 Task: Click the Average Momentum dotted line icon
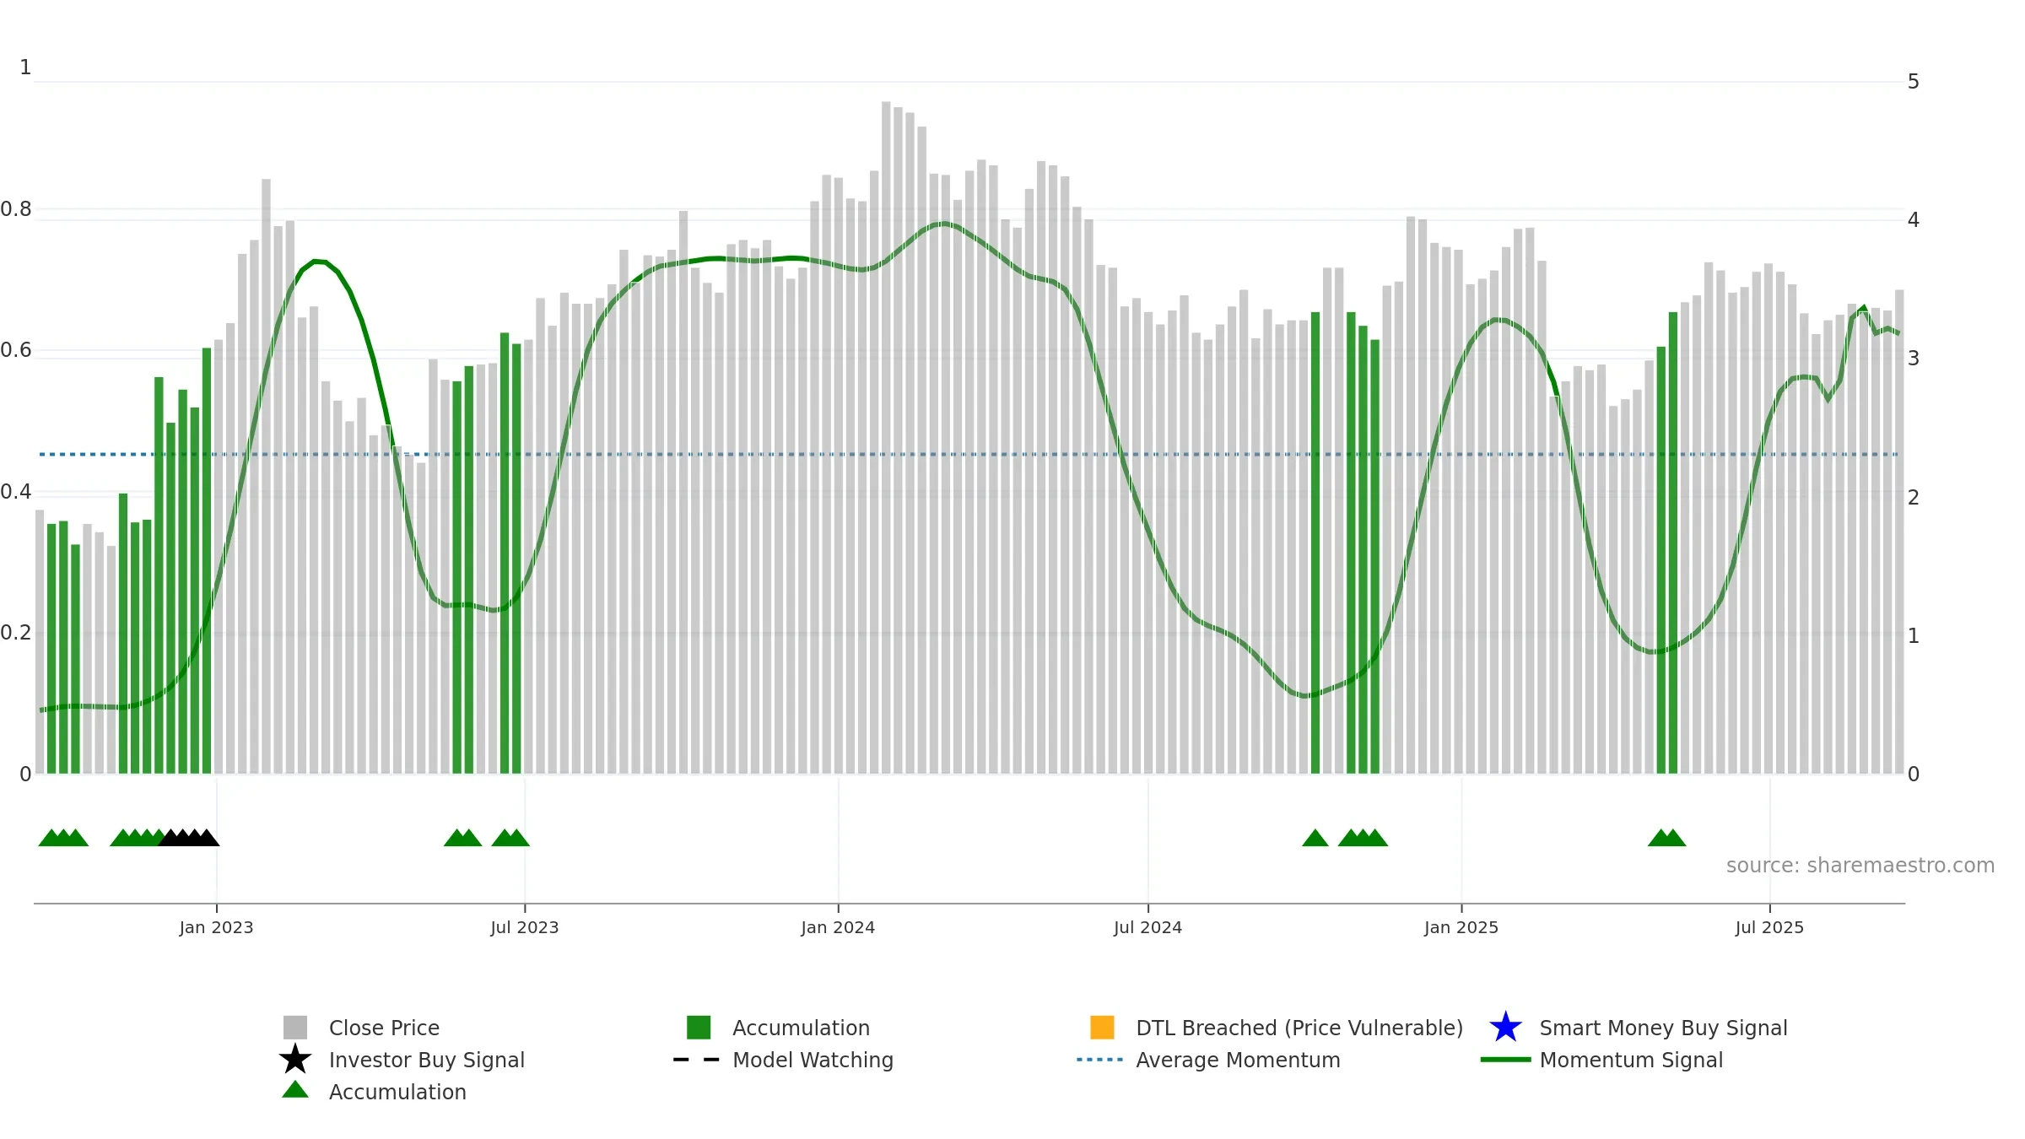click(x=1100, y=1059)
